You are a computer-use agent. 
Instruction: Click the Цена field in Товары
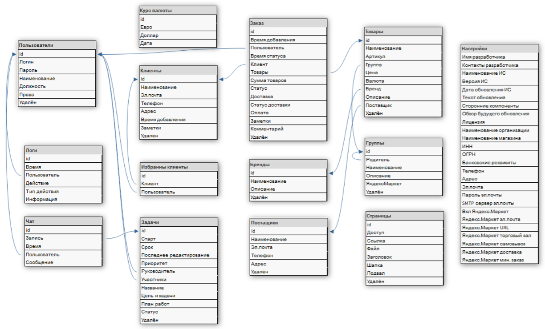coord(403,72)
